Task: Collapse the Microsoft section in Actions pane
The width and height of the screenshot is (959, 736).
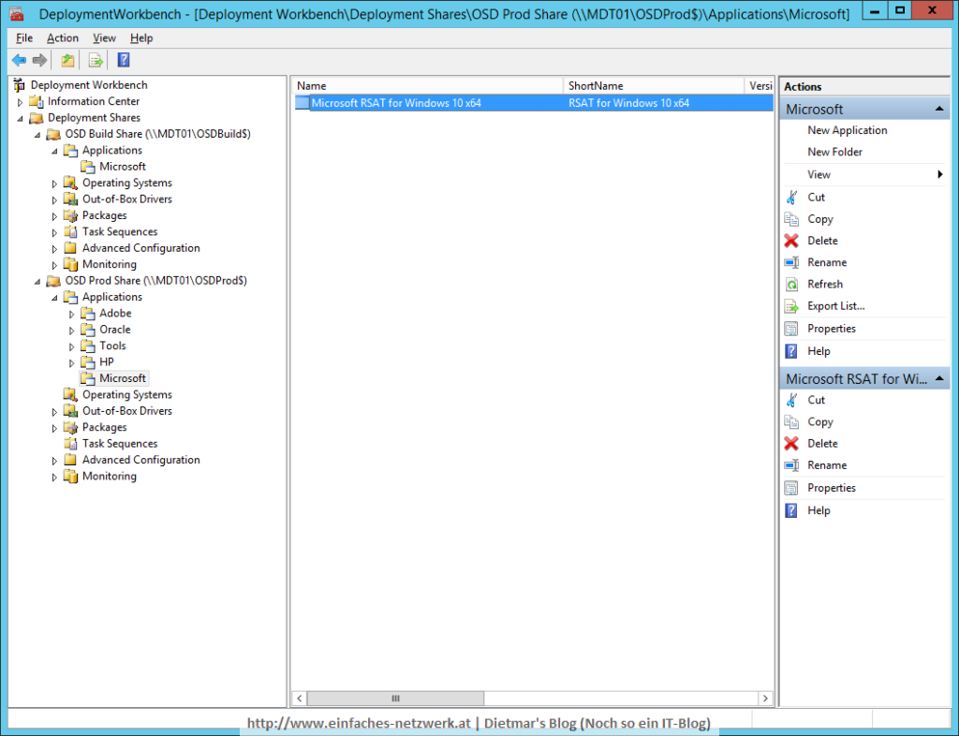Action: [938, 109]
